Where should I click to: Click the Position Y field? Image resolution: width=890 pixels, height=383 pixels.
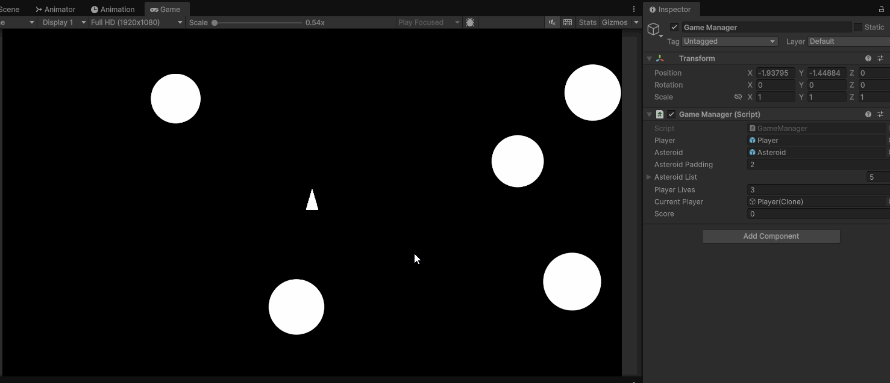tap(827, 73)
